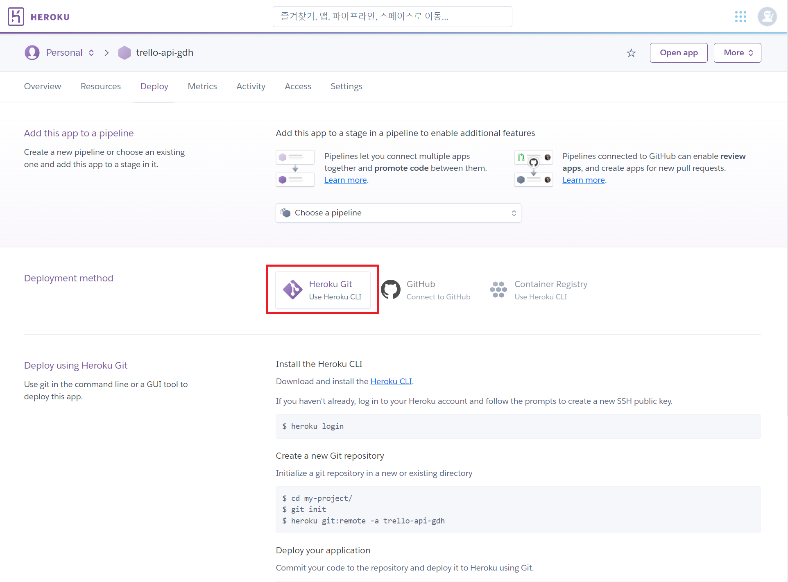Expand the More menu button

(737, 53)
